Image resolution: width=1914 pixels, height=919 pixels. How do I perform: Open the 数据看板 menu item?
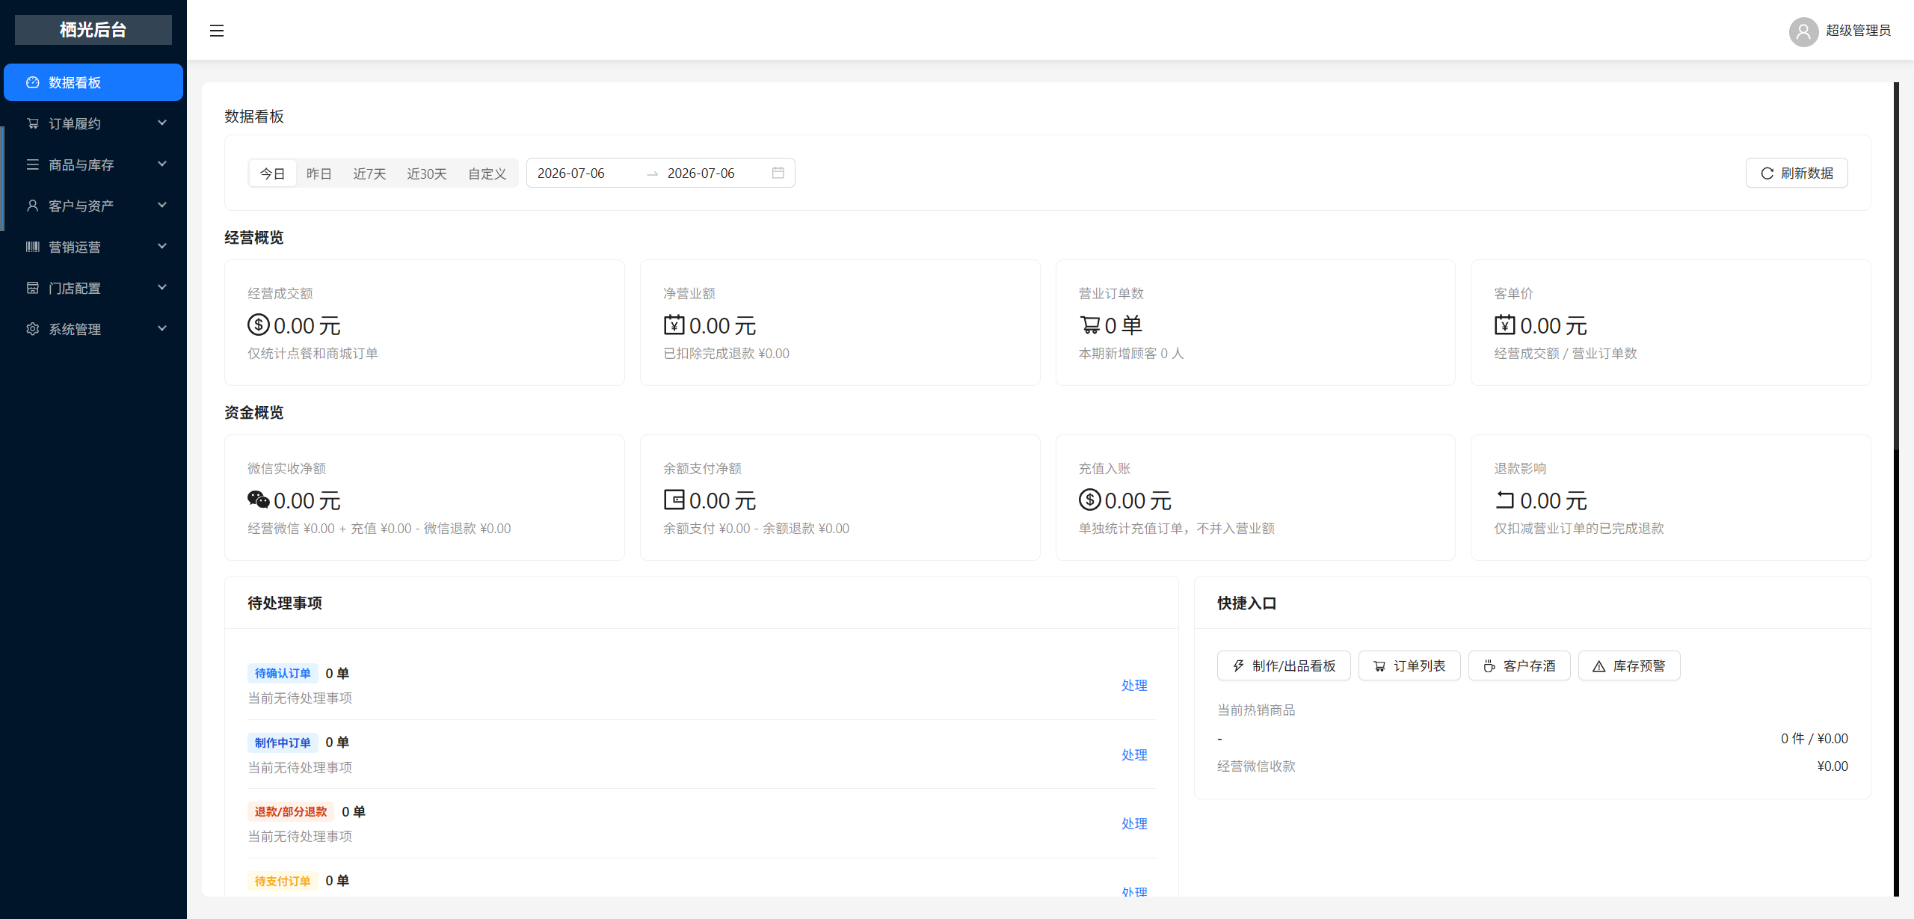(x=93, y=82)
